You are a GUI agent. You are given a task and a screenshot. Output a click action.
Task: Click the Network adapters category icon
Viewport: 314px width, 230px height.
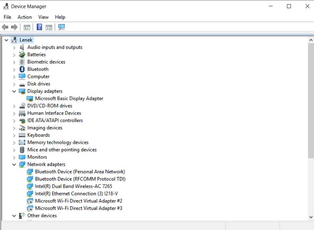click(22, 165)
